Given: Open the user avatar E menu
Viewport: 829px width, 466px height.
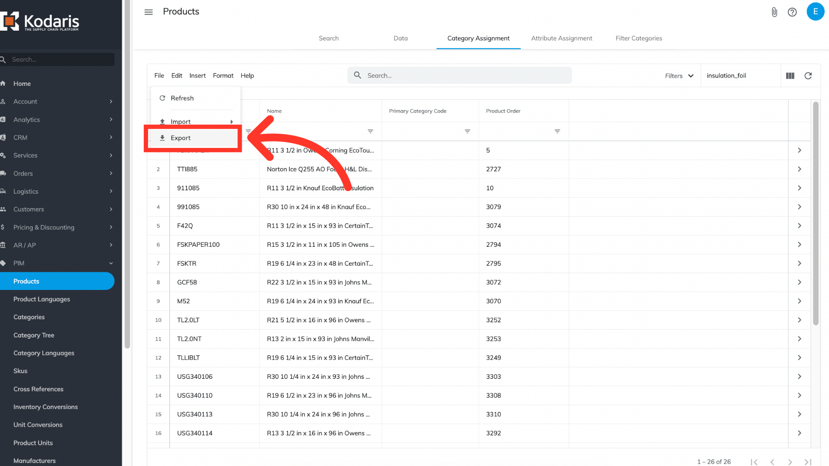Looking at the screenshot, I should [815, 12].
